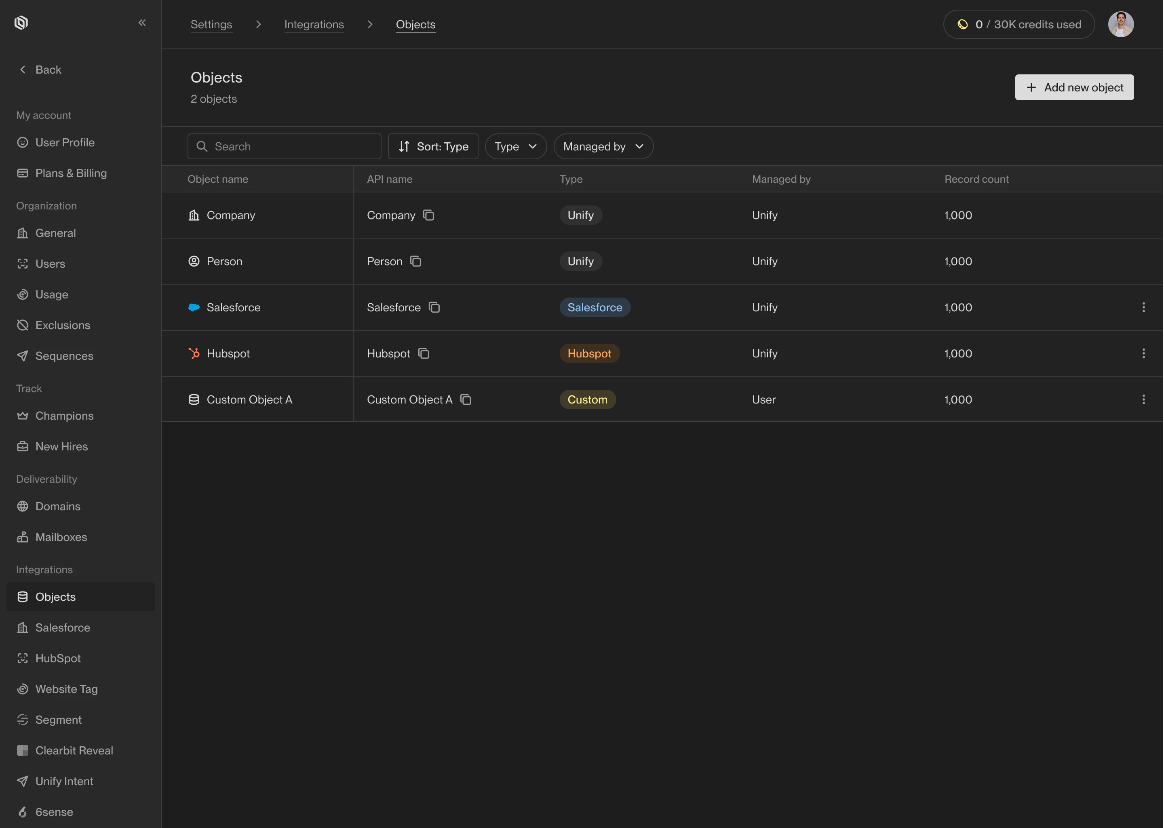Click the Unify logo in the sidebar
Viewport: 1164px width, 828px height.
(x=21, y=23)
